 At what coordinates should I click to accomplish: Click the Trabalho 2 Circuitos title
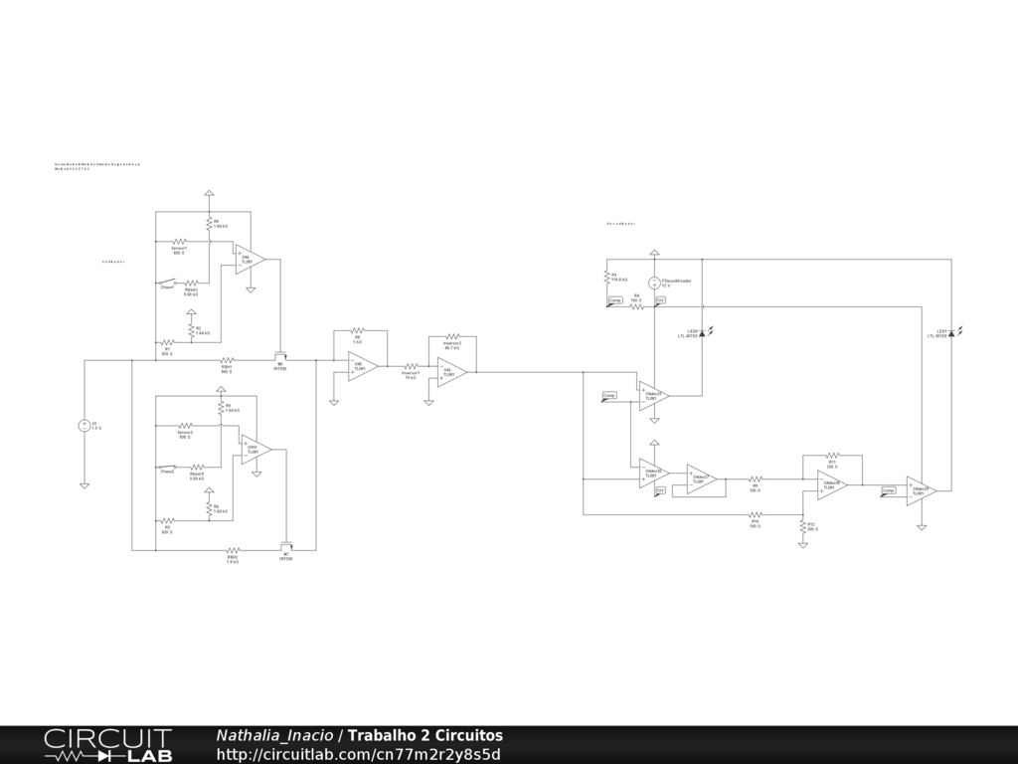click(424, 735)
